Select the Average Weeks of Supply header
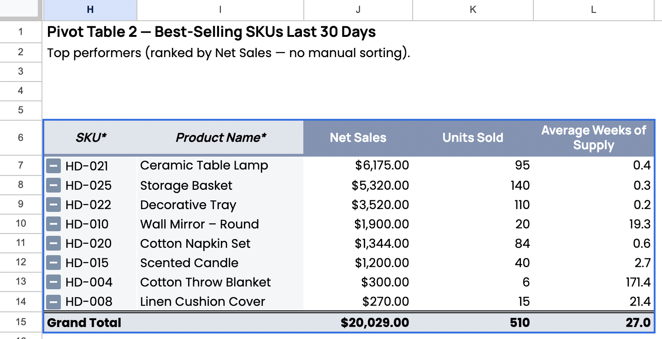662x339 pixels. 593,137
